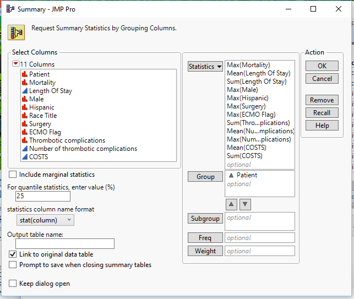Click continuous icon next to COSTS column
Screen dimensions: 354x299
[25, 157]
